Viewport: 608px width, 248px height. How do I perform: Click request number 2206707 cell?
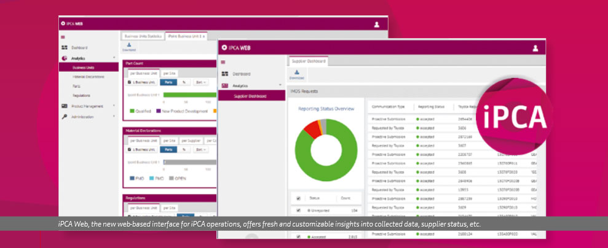click(465, 154)
